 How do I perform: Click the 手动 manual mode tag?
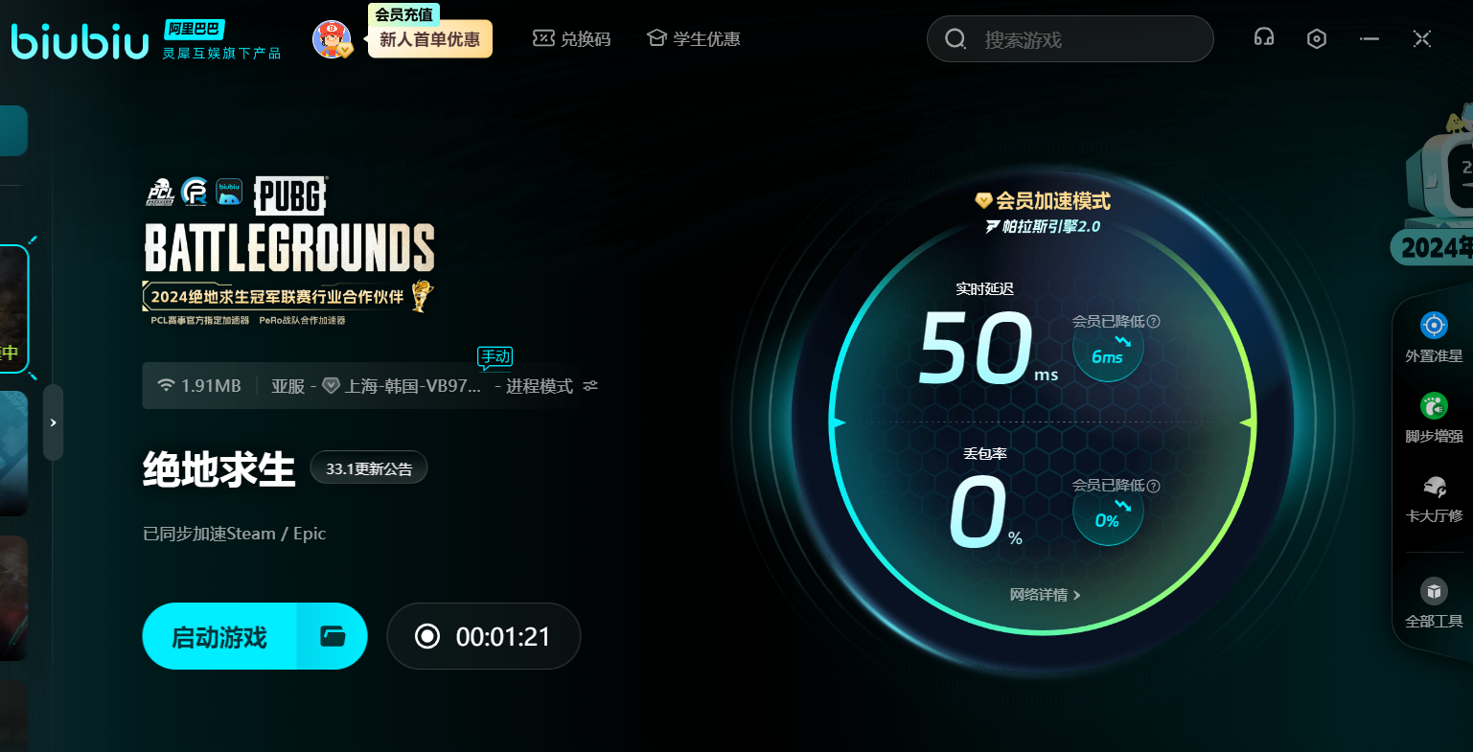click(495, 357)
